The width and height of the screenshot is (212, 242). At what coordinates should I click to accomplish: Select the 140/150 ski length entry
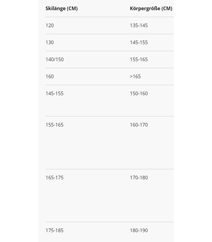tap(55, 60)
